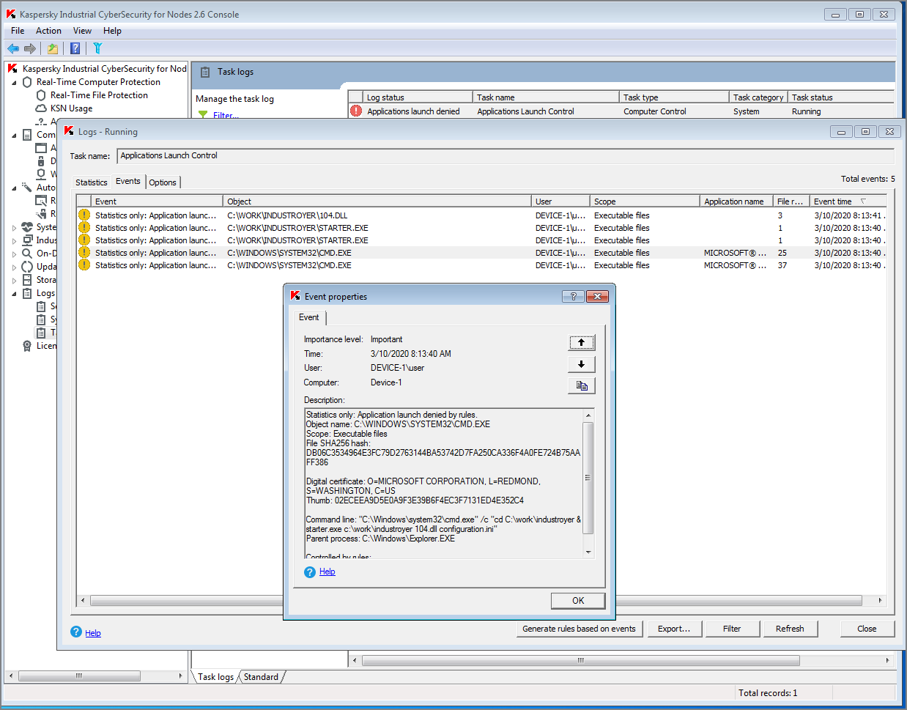Click the filter funnel toolbar icon

tap(97, 48)
